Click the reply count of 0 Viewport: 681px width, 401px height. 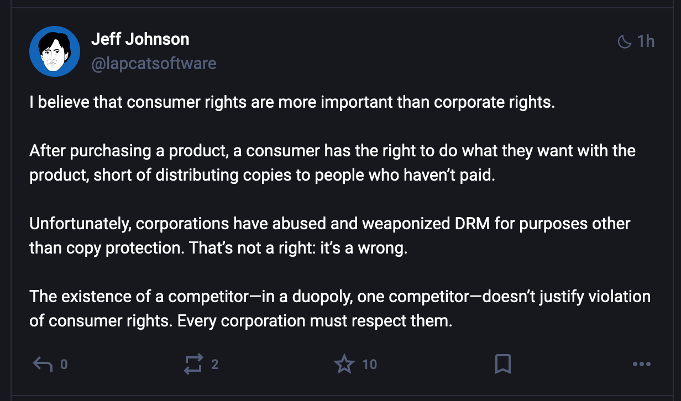pyautogui.click(x=64, y=365)
